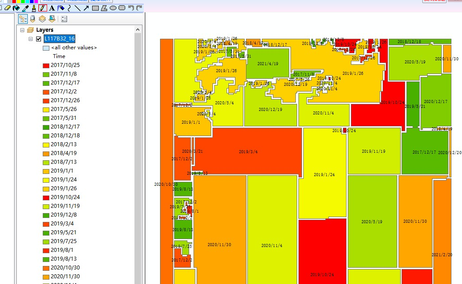
Task: Switch to List By Visibility view
Action: (42, 19)
